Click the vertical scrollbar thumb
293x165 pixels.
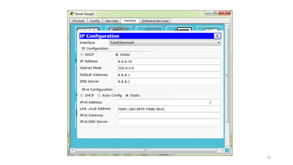point(227,75)
